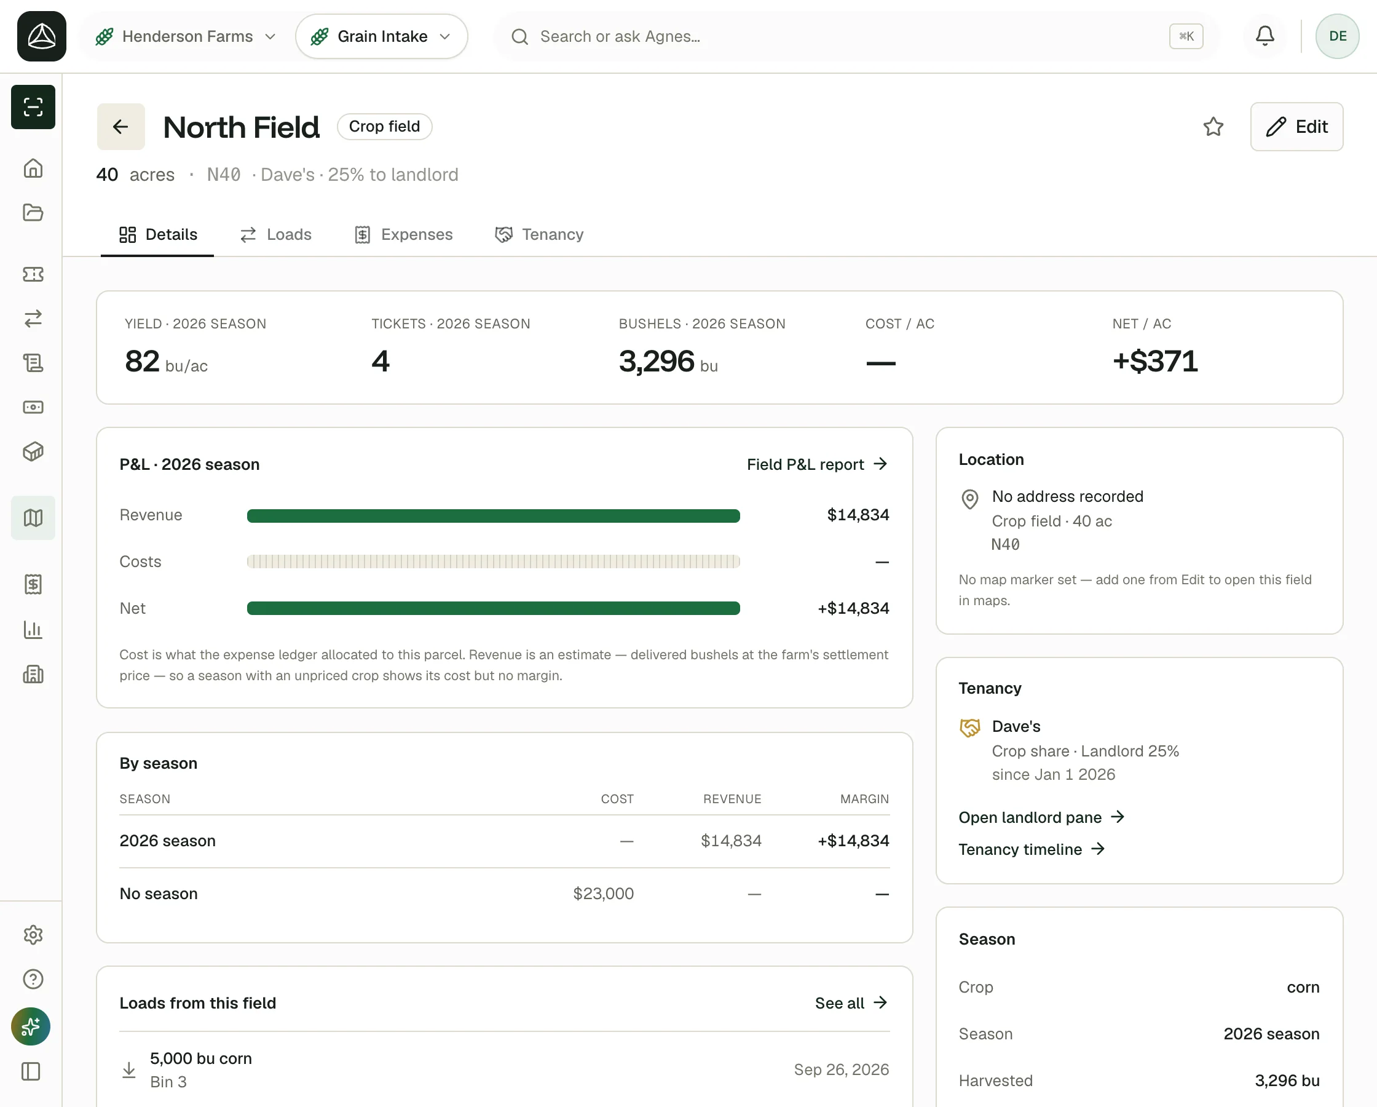Open the home icon in the sidebar
Screen dimensions: 1377x1107
pos(33,168)
